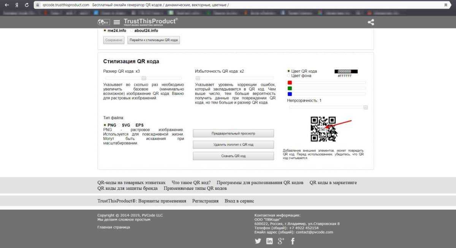Select the about24.info domain option
The height and width of the screenshot is (248, 456).
(132, 30)
